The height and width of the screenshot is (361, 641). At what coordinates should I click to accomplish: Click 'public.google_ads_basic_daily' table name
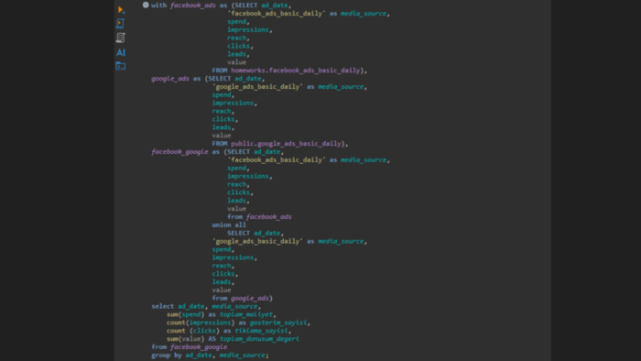tap(286, 144)
